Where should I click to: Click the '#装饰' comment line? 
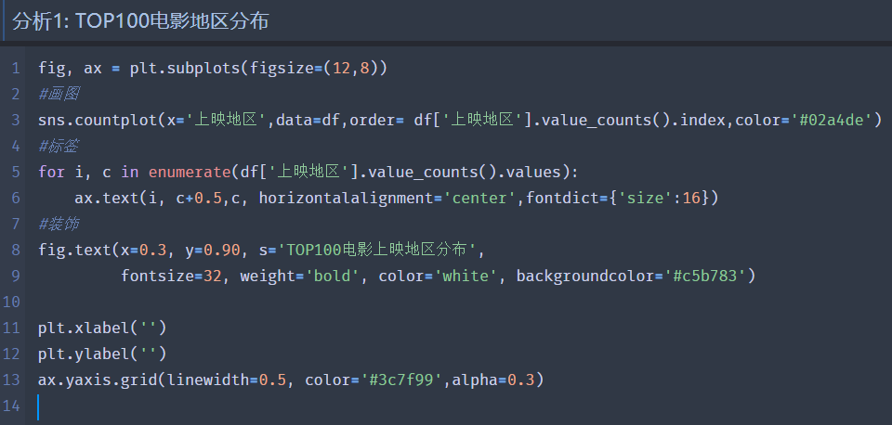[59, 224]
